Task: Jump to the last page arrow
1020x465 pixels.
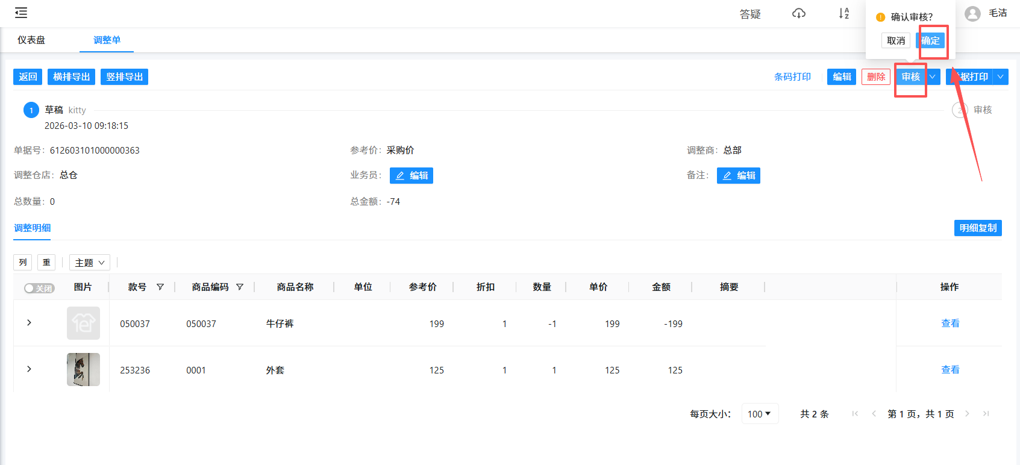Action: pos(986,414)
